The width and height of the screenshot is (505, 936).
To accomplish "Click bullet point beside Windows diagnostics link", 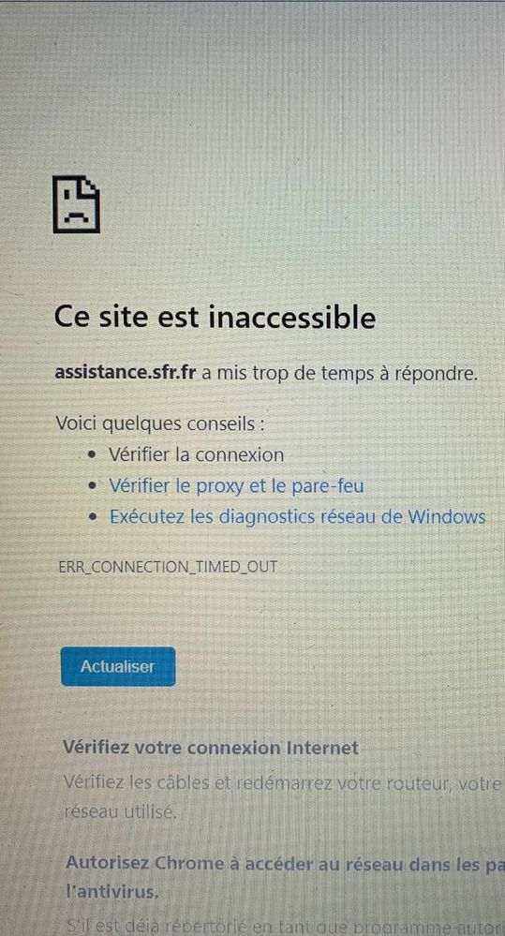I will click(91, 517).
